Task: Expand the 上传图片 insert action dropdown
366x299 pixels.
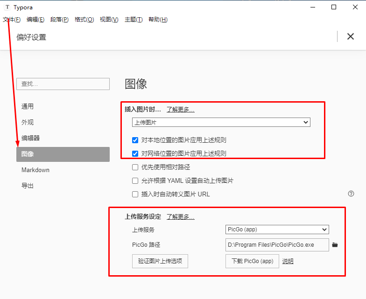Action: [x=221, y=122]
